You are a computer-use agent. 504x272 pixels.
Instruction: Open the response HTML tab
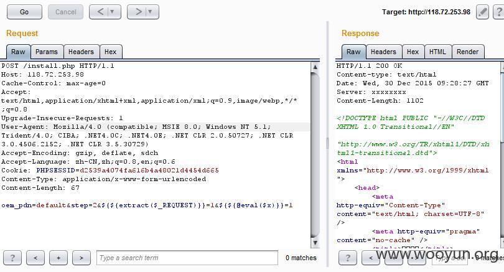(437, 52)
